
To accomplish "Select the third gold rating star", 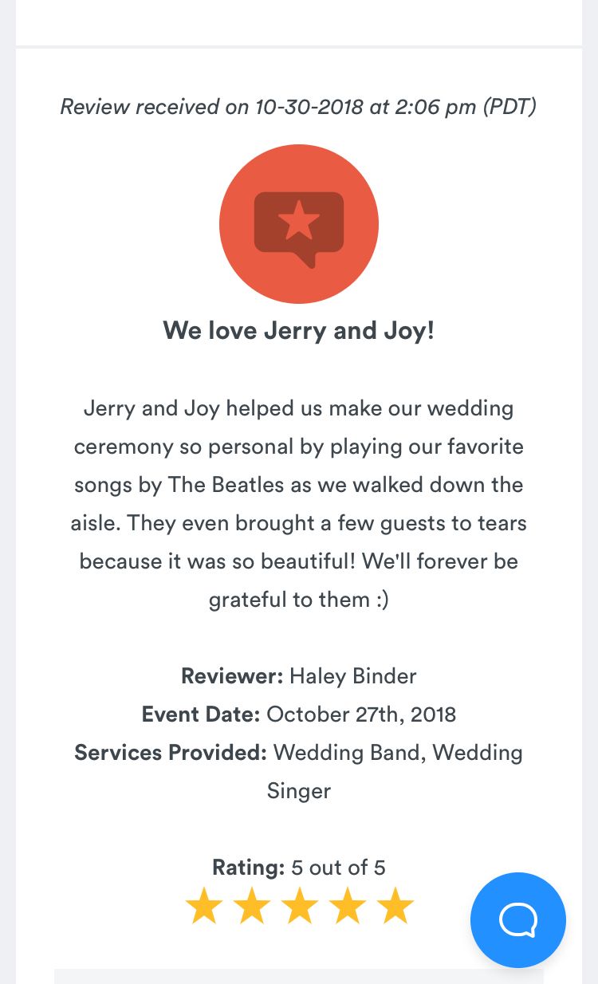I will click(300, 907).
